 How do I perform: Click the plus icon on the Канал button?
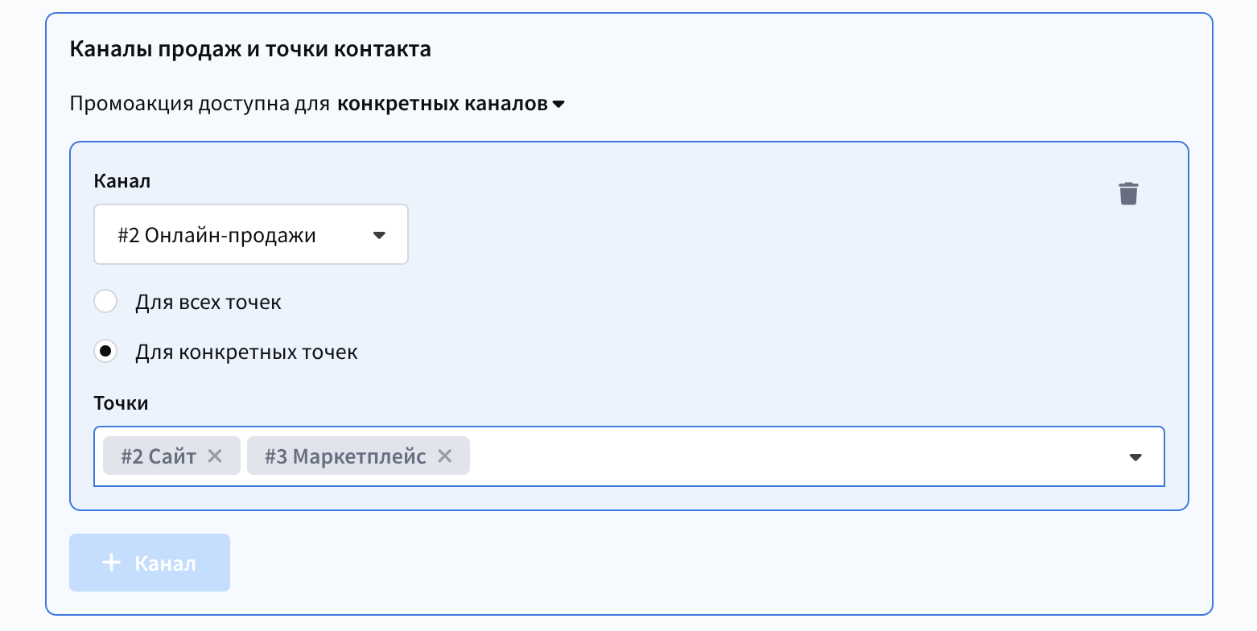pyautogui.click(x=112, y=563)
